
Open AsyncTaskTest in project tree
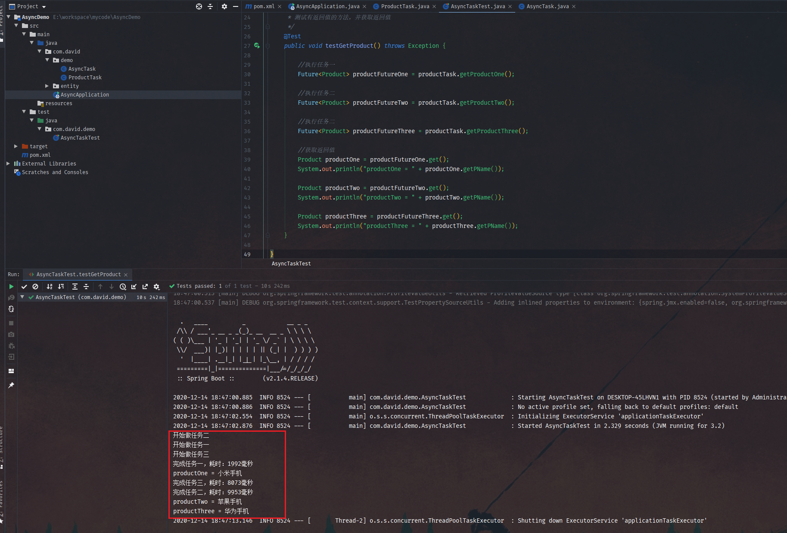coord(80,138)
